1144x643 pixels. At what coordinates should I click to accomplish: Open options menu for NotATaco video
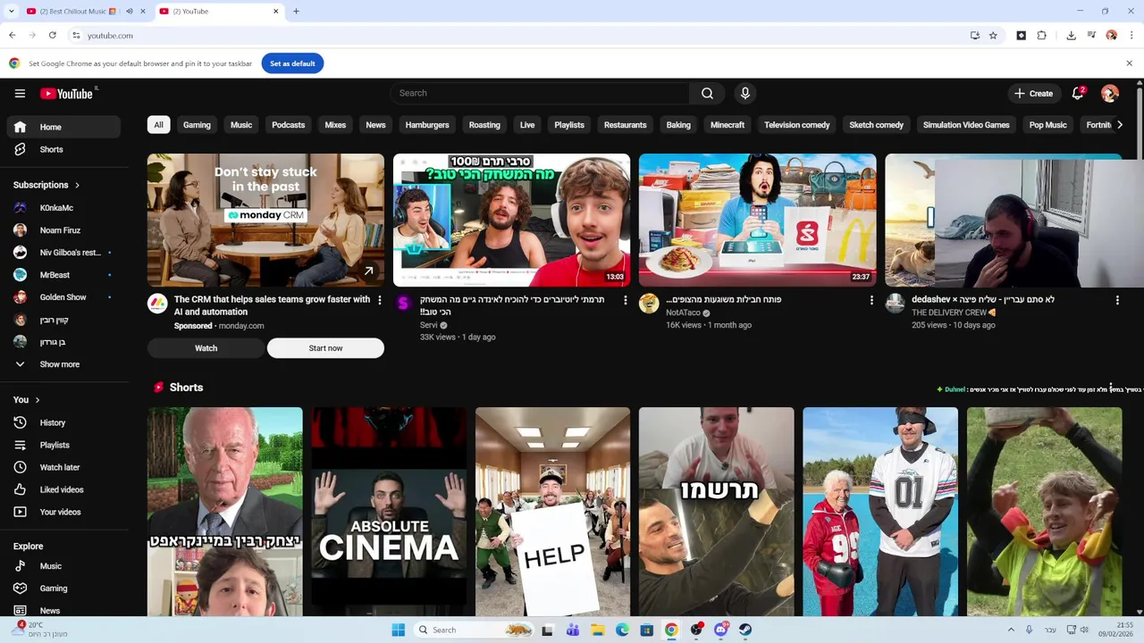point(871,300)
